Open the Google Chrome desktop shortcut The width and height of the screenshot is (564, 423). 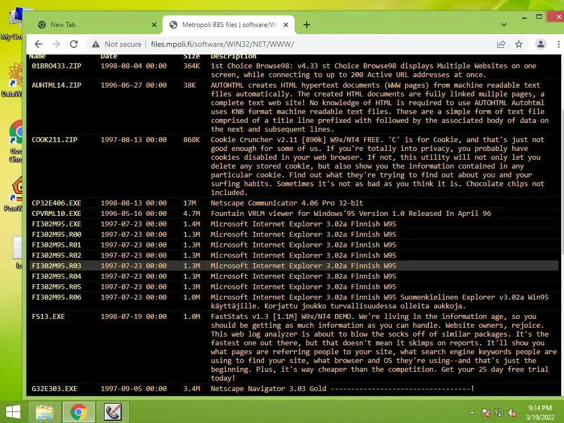click(x=16, y=142)
